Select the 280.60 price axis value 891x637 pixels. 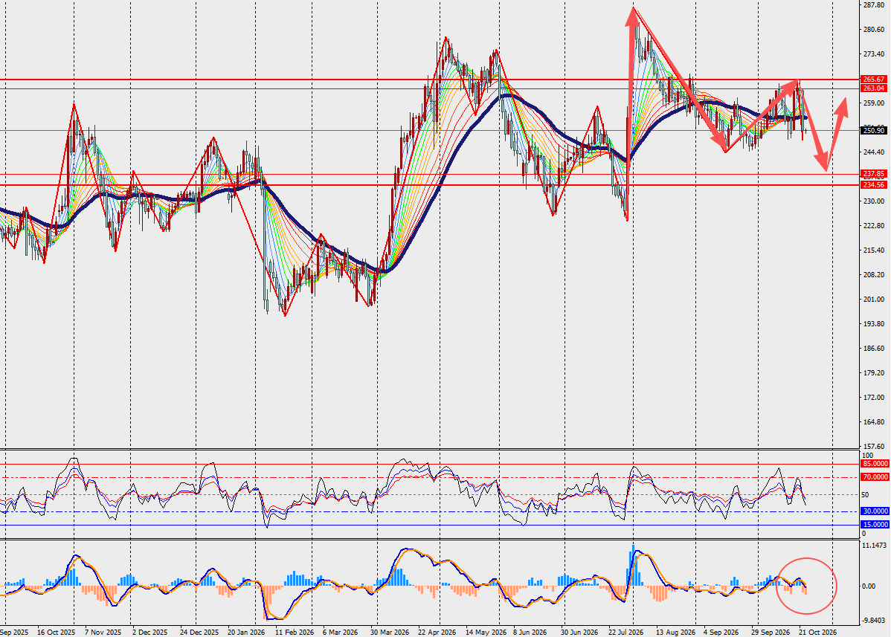coord(873,30)
